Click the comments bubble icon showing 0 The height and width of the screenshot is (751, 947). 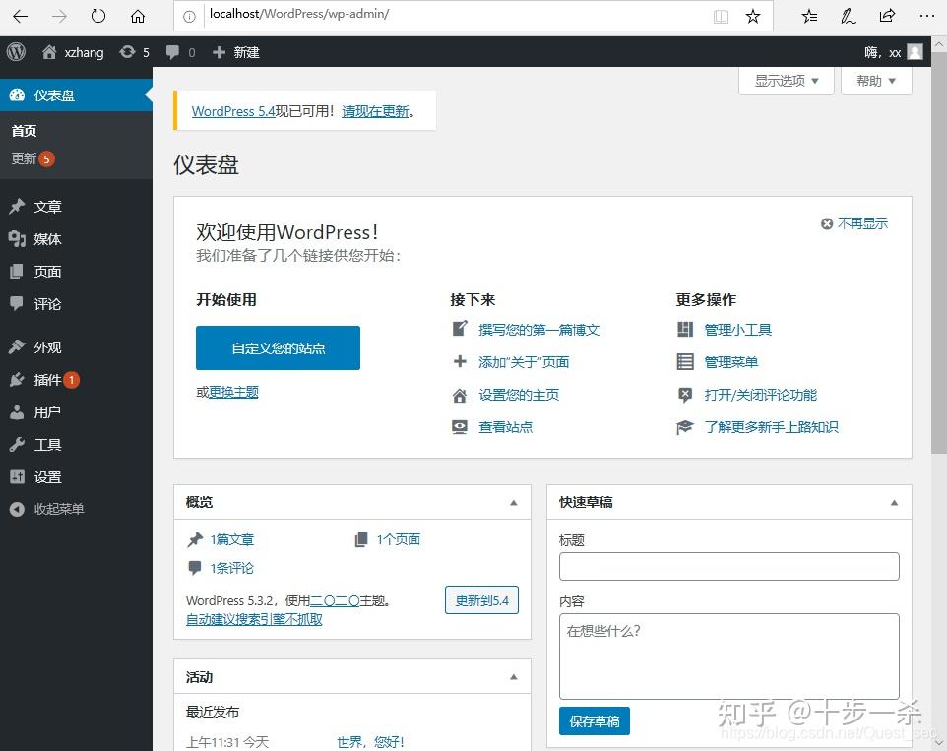[172, 52]
